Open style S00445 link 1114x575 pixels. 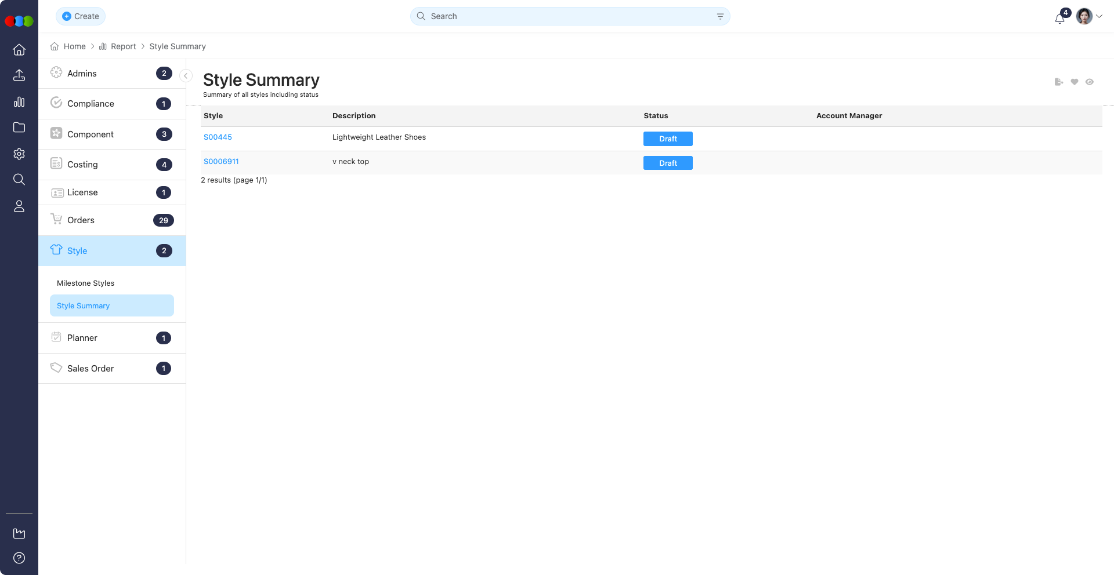pyautogui.click(x=218, y=137)
